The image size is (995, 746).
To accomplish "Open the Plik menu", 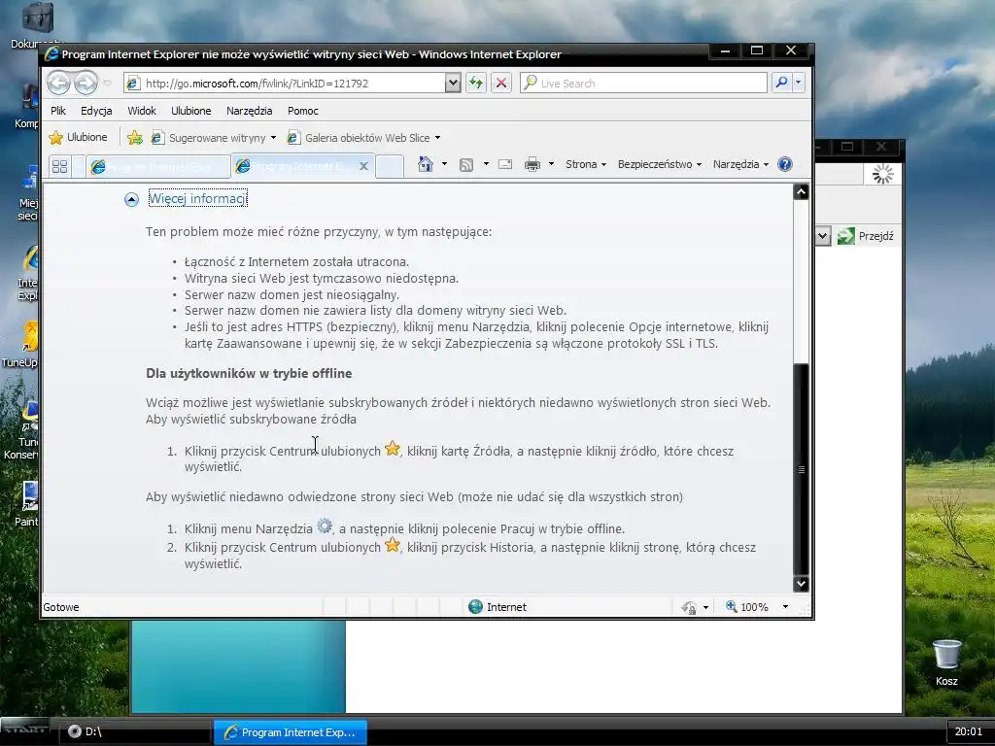I will (x=58, y=111).
